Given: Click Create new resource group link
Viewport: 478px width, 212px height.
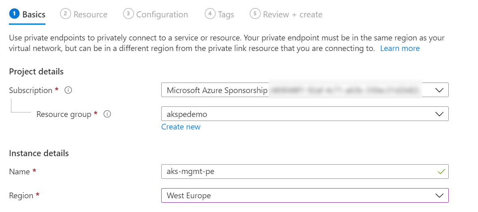Looking at the screenshot, I should click(x=181, y=127).
